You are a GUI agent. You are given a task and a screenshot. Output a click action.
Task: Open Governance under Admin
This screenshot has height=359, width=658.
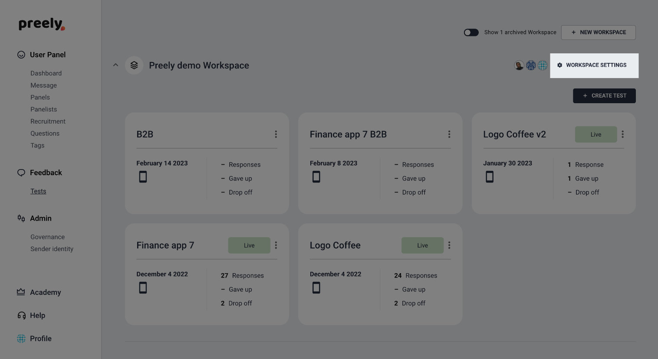click(47, 237)
